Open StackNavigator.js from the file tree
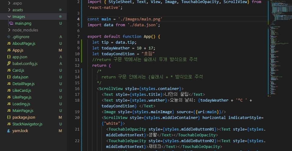The image size is (292, 151). click(27, 124)
